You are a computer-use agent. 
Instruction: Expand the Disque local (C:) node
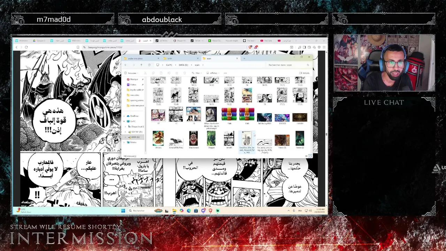(x=125, y=127)
